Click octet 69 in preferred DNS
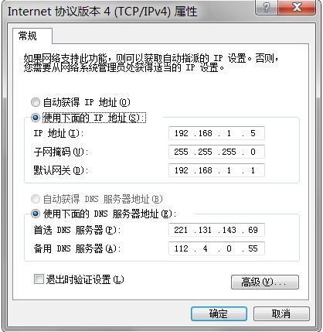Image resolution: width=323 pixels, height=332 pixels. (253, 230)
